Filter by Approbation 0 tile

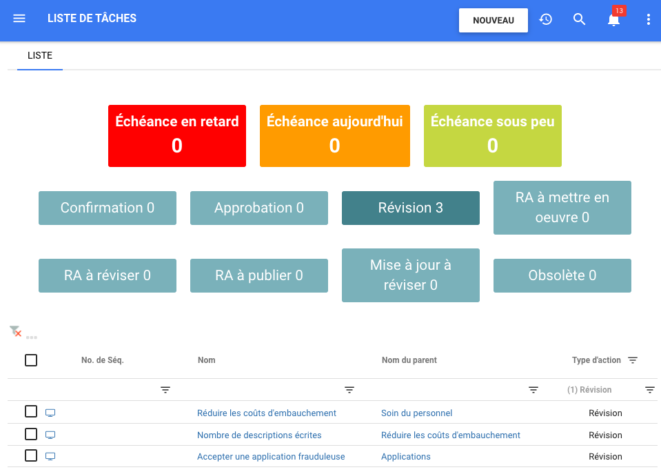point(259,208)
